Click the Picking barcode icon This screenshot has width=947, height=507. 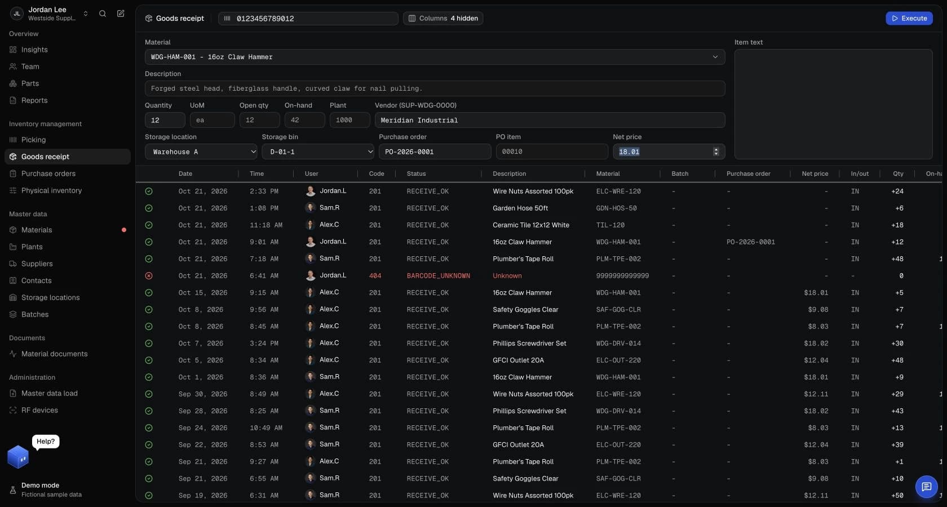click(x=13, y=140)
